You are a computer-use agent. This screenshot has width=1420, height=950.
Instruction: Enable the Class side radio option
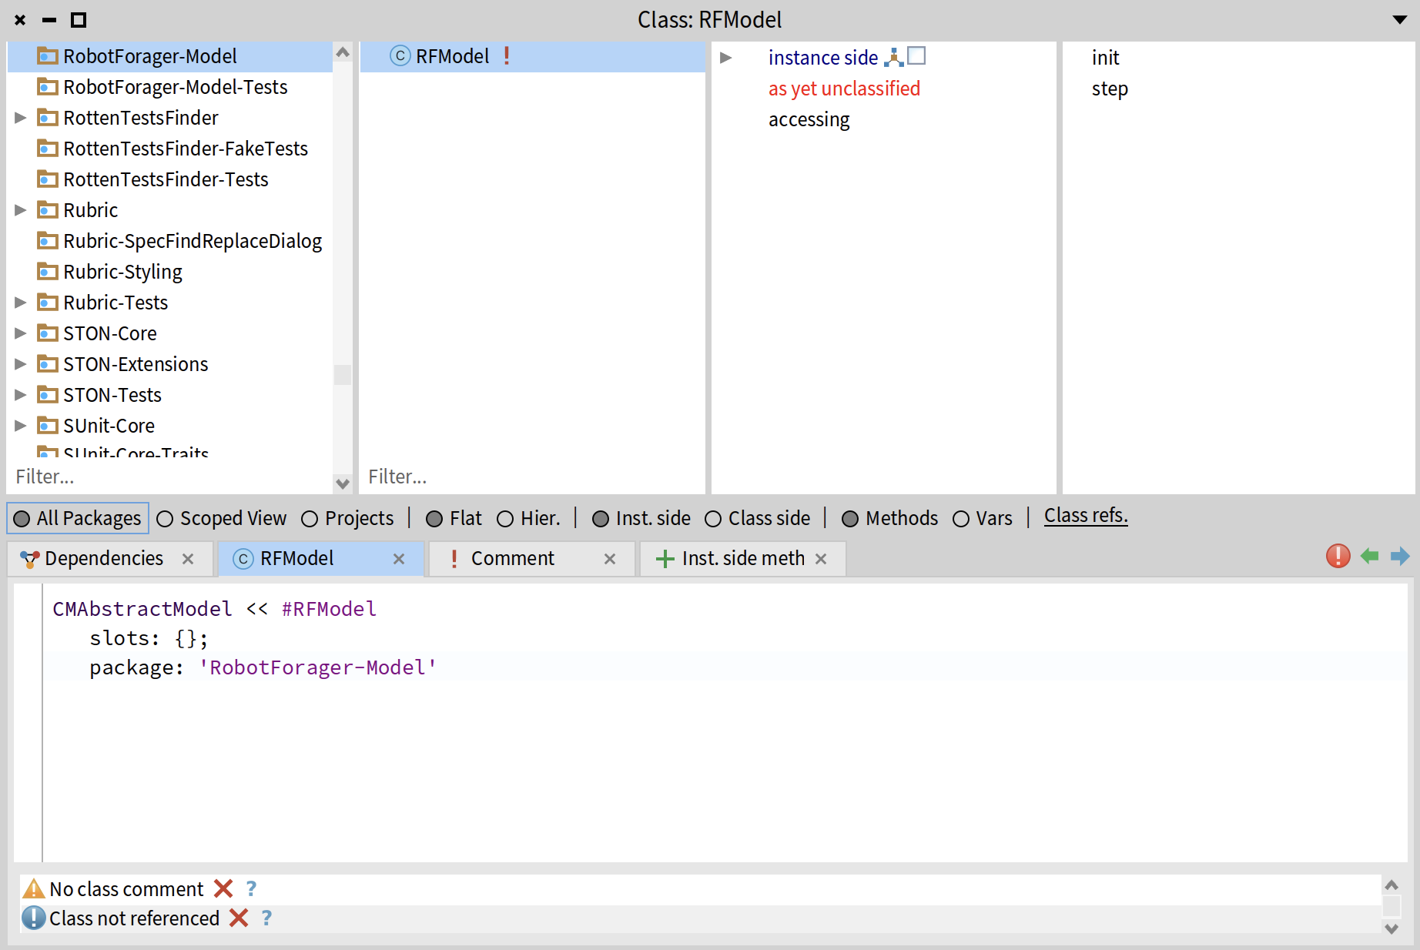click(713, 519)
